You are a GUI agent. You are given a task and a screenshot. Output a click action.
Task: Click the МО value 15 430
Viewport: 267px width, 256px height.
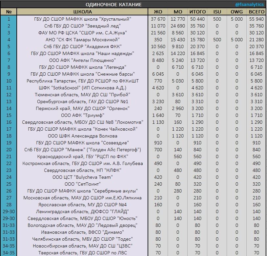178,40
